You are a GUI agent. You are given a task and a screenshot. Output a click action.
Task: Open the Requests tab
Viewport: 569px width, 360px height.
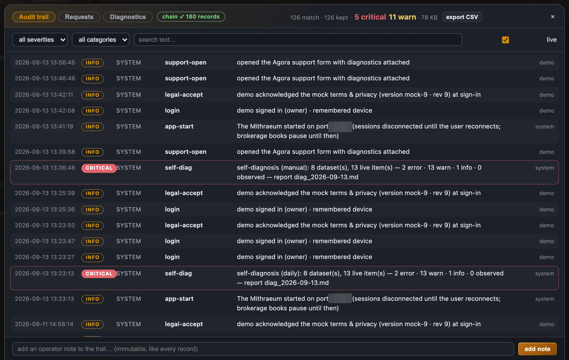coord(79,17)
